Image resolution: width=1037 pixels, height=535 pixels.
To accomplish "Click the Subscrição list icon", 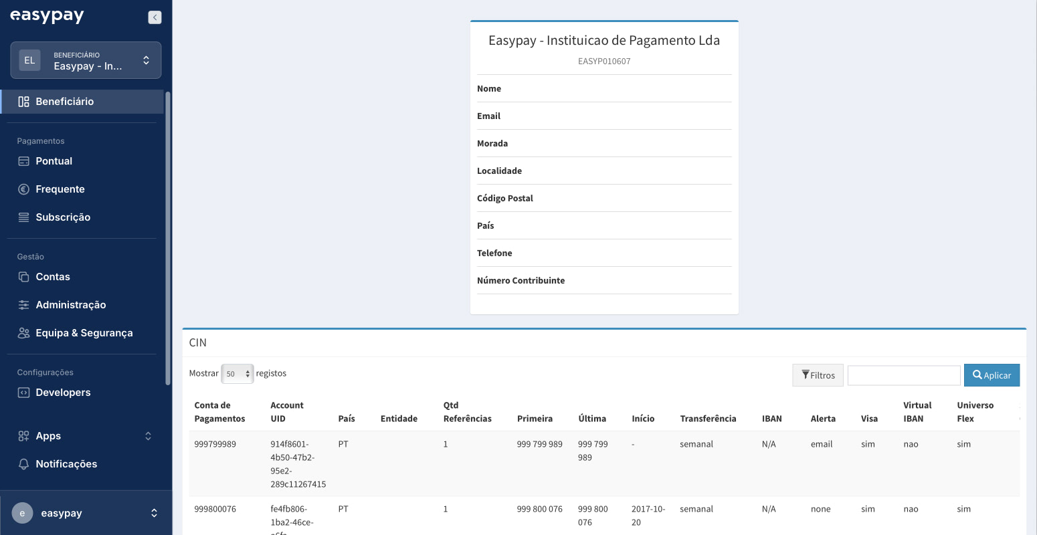I will (x=23, y=217).
